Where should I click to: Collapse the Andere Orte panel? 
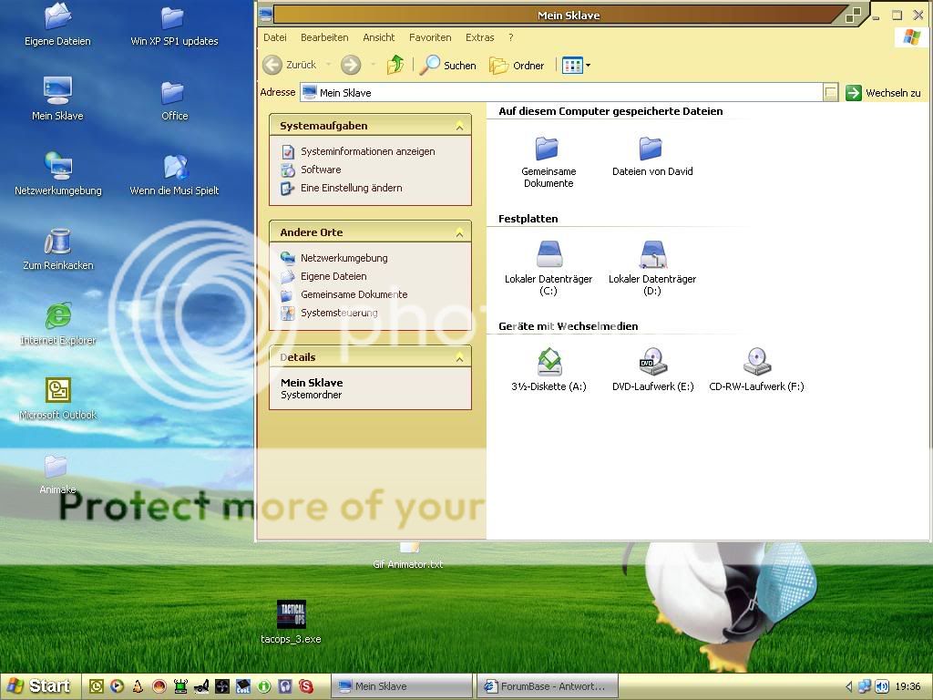tap(459, 233)
